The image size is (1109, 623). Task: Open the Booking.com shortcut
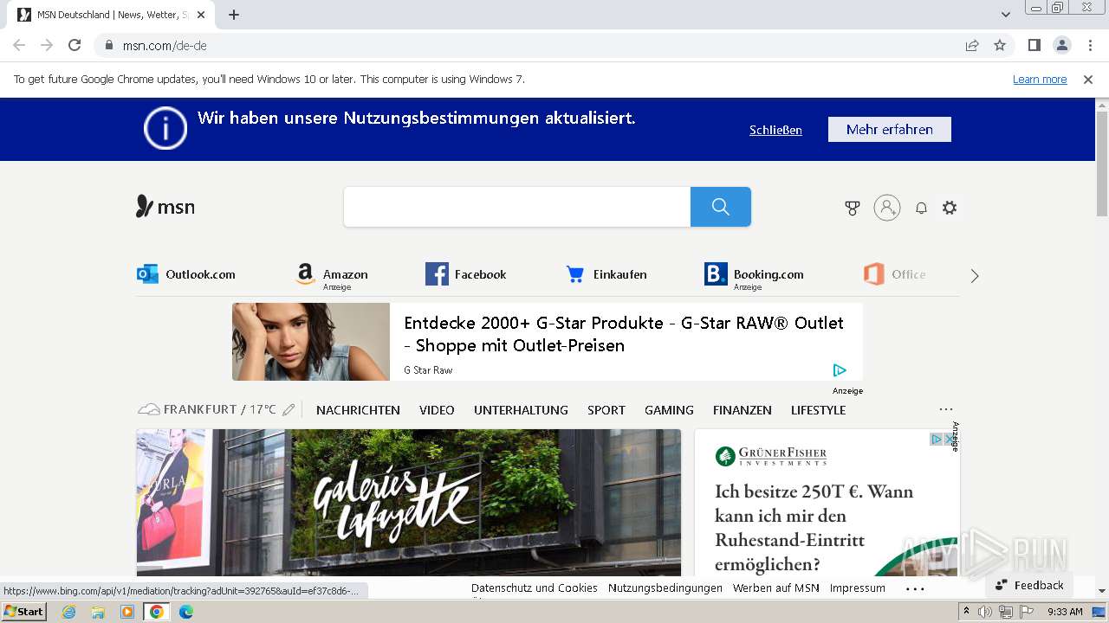(755, 275)
